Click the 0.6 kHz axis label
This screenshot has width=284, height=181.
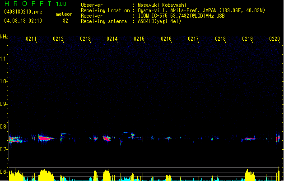(x=4, y=172)
